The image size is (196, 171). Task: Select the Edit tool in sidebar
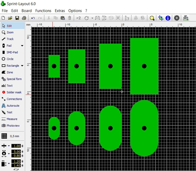tap(13, 26)
